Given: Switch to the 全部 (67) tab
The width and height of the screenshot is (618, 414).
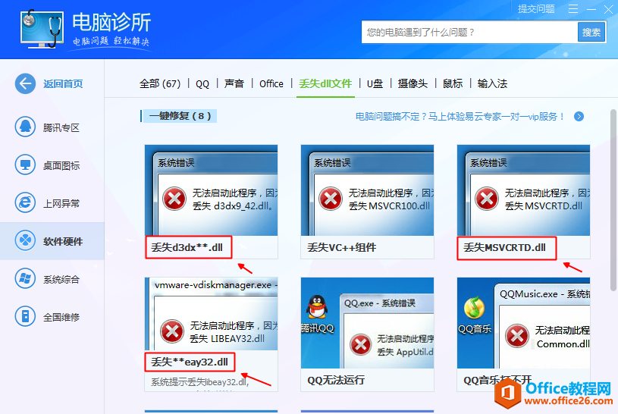Looking at the screenshot, I should pyautogui.click(x=160, y=83).
